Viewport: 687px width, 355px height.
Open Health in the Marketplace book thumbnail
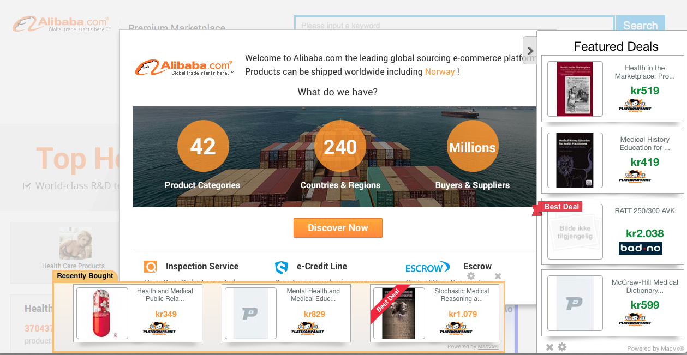(x=575, y=88)
